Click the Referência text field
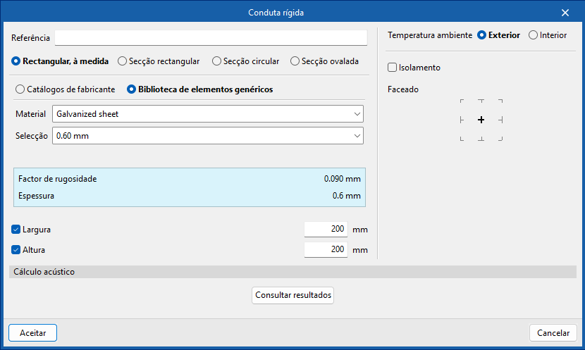 click(211, 37)
